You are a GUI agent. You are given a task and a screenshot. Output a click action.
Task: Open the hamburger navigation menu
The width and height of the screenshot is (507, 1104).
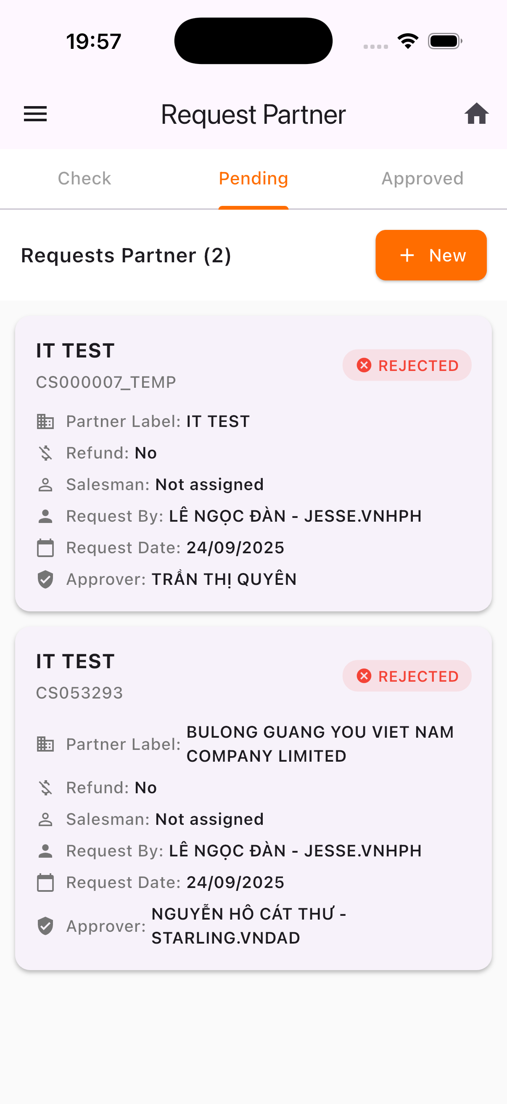35,114
